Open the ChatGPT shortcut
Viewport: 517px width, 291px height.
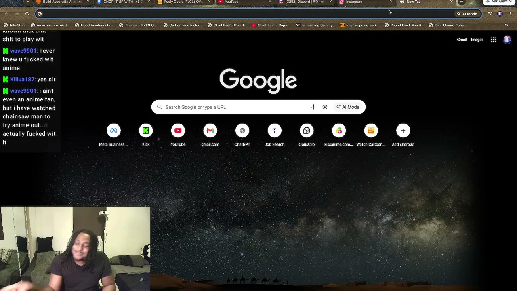click(242, 135)
